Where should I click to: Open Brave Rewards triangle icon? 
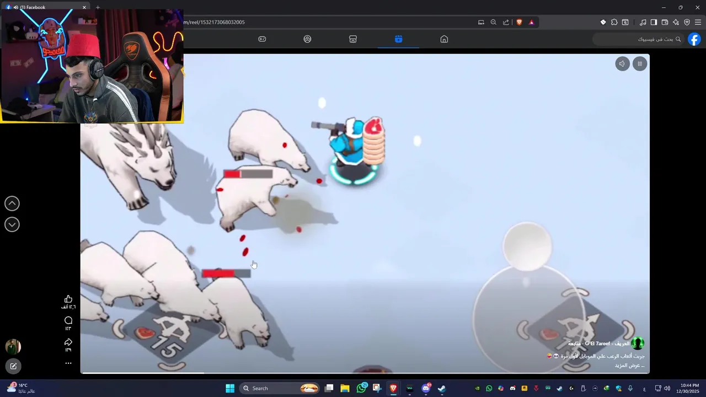(x=531, y=22)
